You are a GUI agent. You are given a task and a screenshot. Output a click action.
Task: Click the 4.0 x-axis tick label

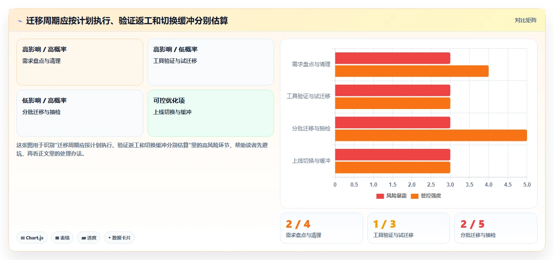pyautogui.click(x=488, y=185)
